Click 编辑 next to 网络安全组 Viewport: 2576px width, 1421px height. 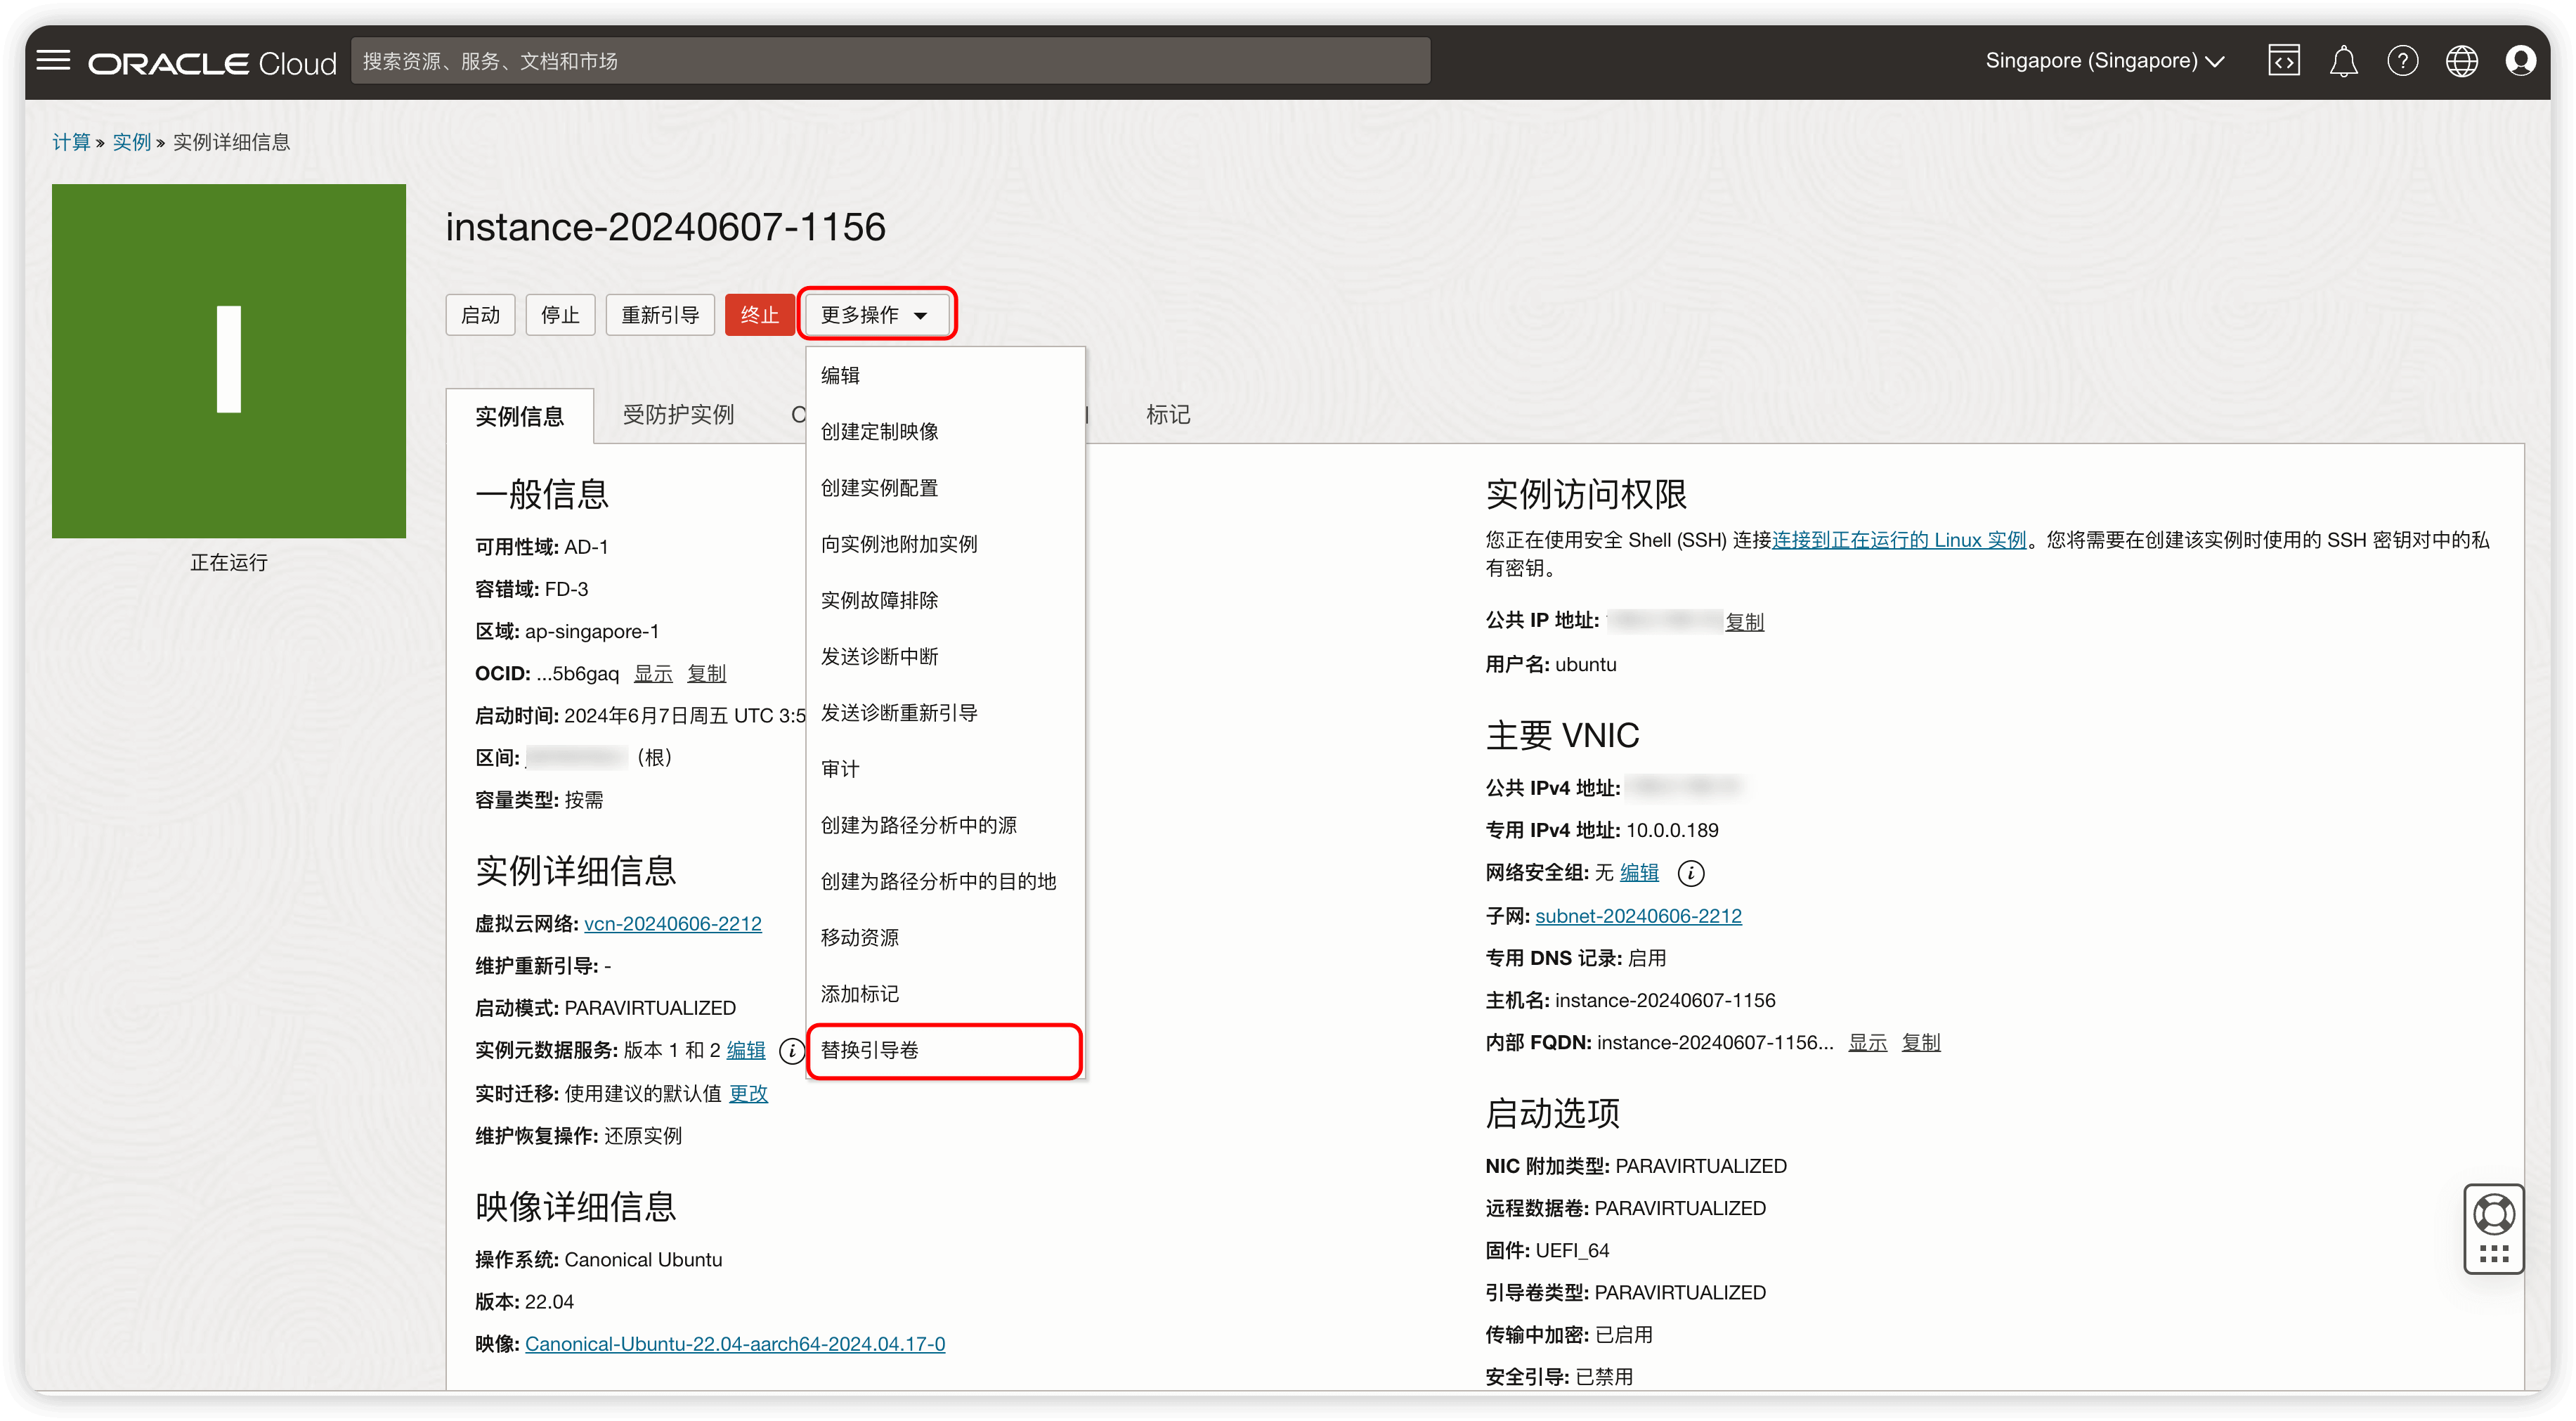tap(1639, 873)
